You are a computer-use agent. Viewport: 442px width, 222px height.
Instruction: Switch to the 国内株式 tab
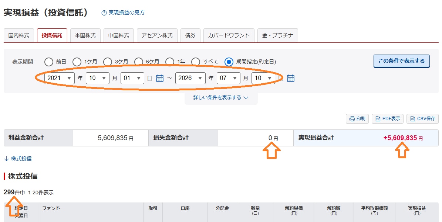[18, 35]
